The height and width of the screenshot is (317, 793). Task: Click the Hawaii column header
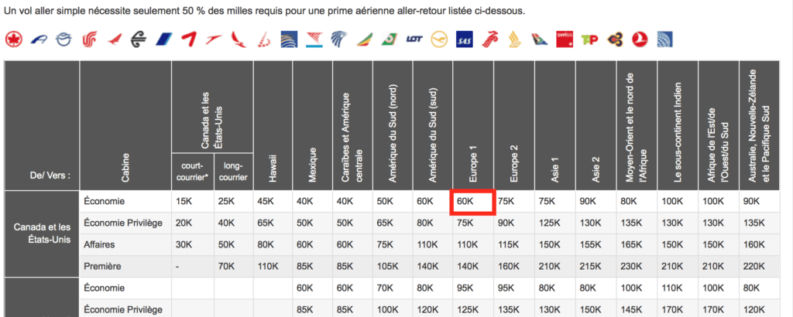point(273,165)
